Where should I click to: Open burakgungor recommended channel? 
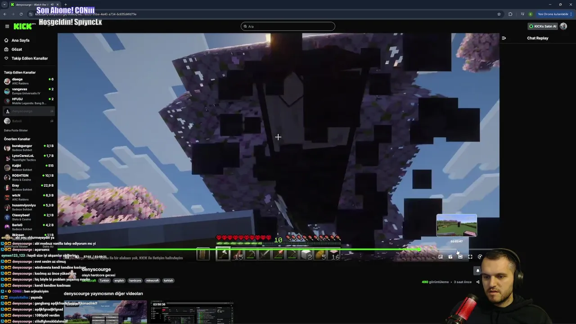(28, 148)
